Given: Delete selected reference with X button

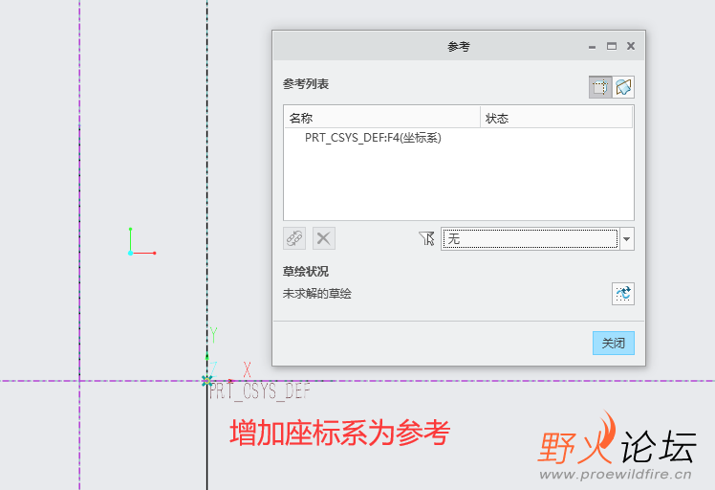Looking at the screenshot, I should [324, 238].
